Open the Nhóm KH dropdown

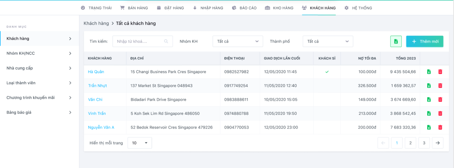point(237,41)
